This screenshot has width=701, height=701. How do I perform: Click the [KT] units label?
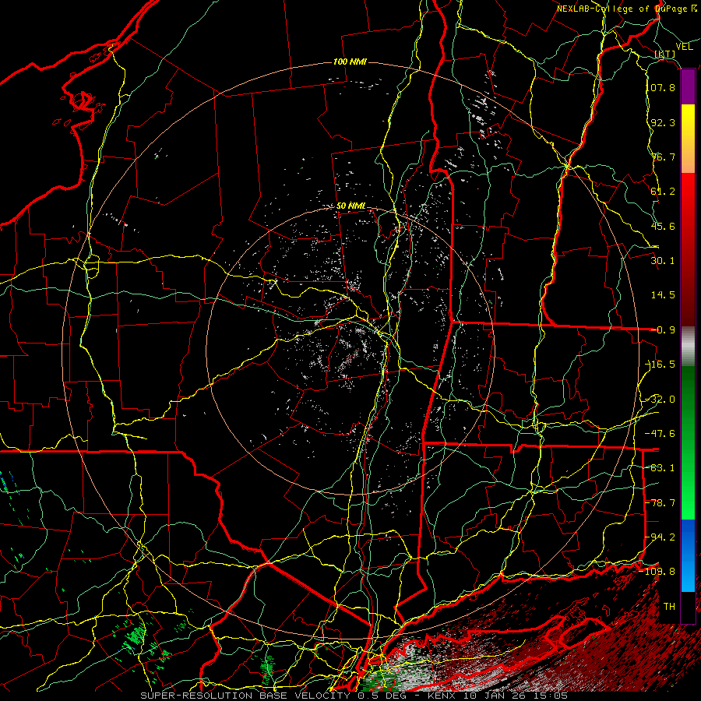point(665,54)
